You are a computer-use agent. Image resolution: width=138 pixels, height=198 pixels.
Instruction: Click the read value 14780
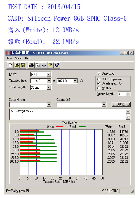124,132
